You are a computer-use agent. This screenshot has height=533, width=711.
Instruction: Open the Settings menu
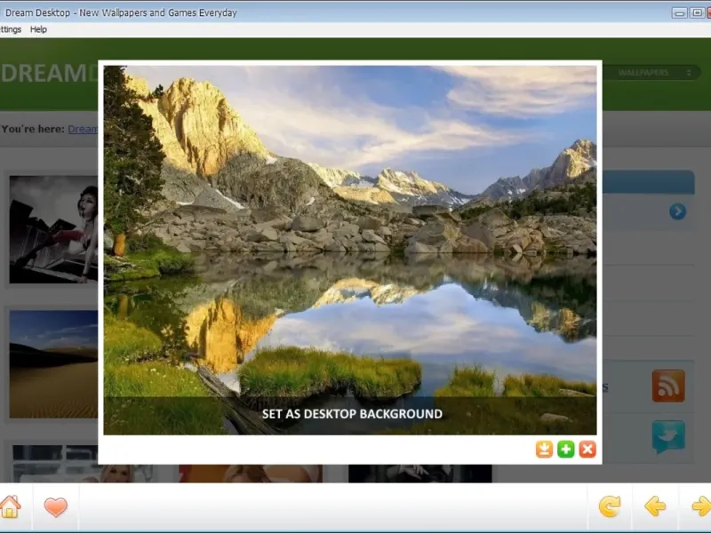(11, 29)
